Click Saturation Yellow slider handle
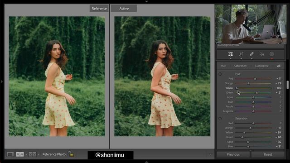 244,133
